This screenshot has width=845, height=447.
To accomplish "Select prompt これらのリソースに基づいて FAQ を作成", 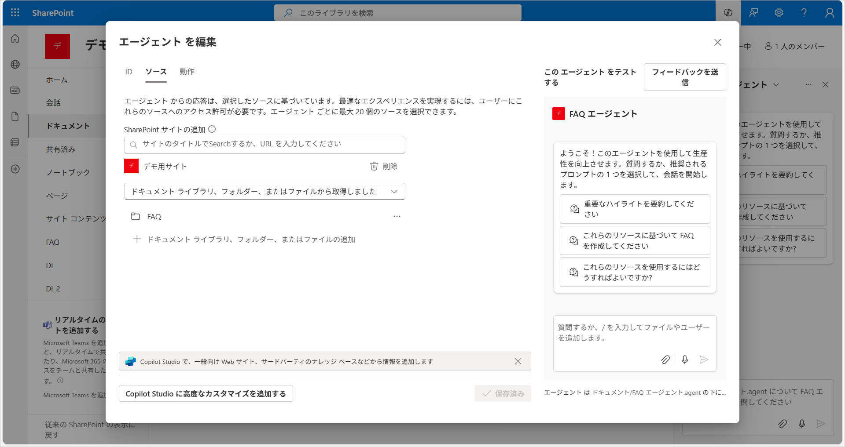I will pyautogui.click(x=635, y=240).
